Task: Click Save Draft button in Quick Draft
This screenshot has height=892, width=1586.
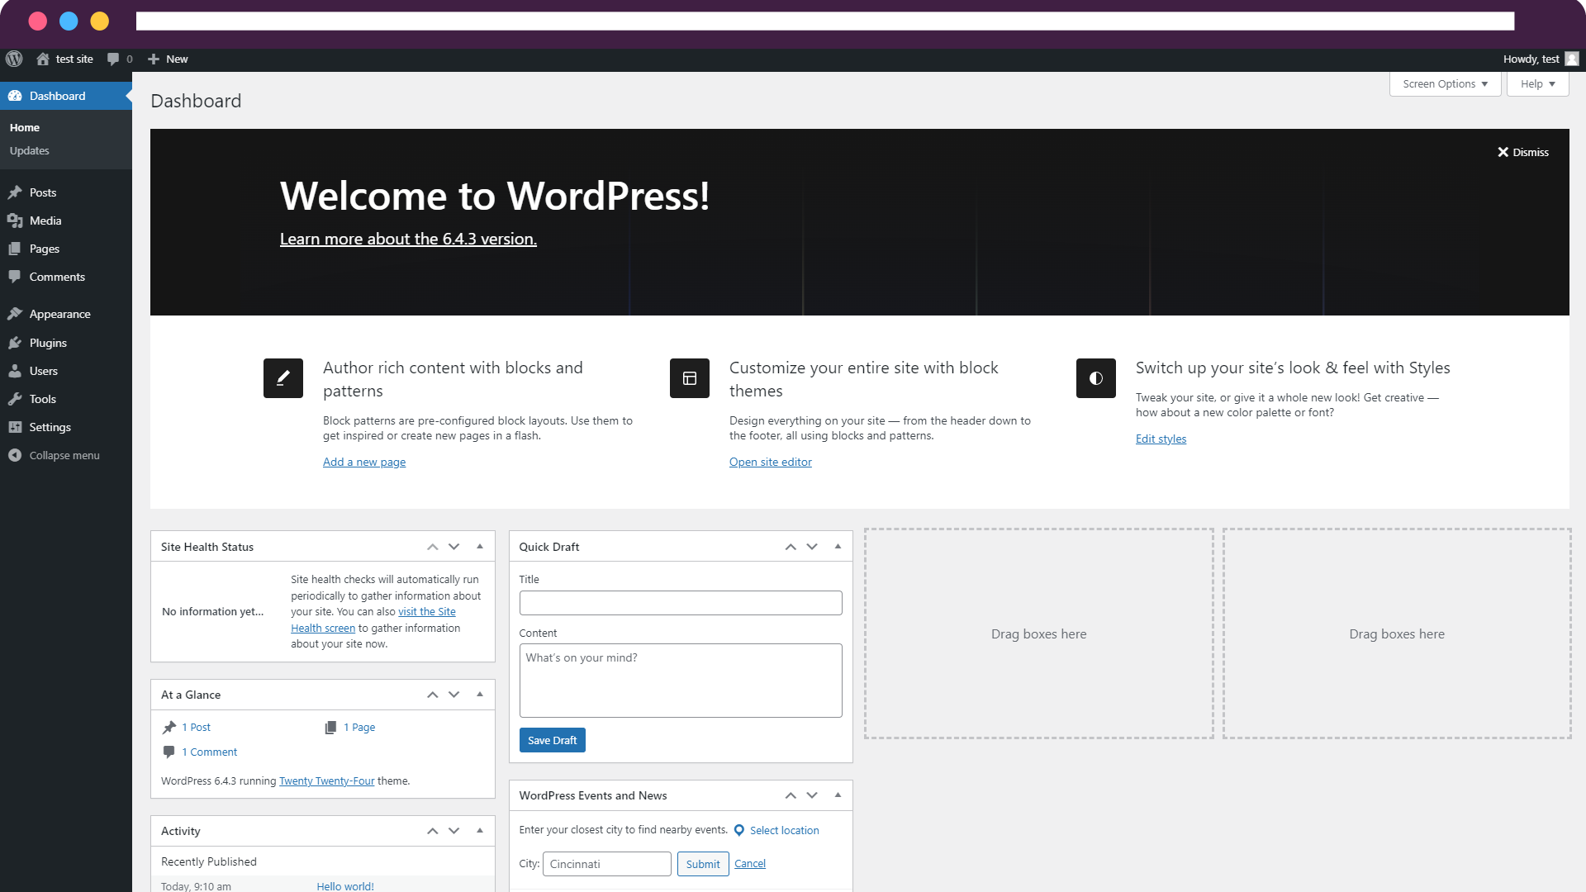Action: 553,739
